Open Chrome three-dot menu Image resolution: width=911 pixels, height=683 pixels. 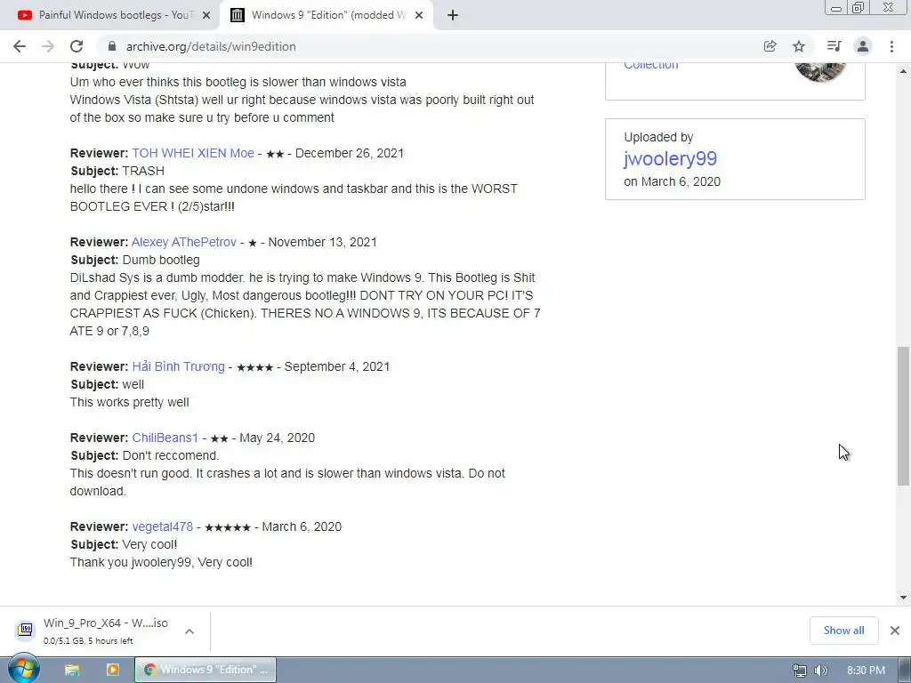point(891,46)
